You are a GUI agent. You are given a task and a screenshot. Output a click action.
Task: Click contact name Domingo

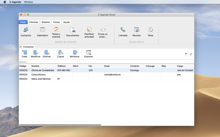pos(134,70)
